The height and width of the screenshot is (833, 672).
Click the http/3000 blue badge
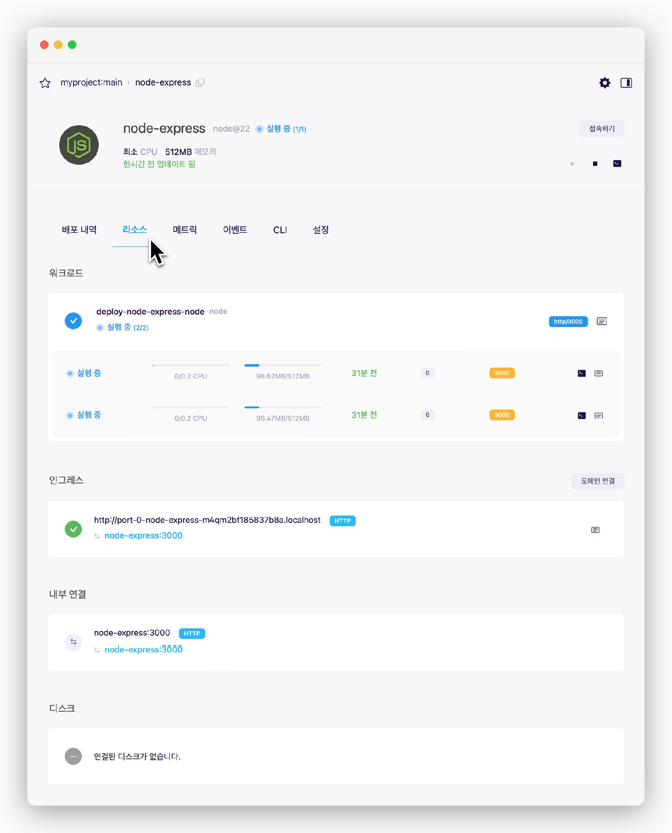[x=568, y=322]
